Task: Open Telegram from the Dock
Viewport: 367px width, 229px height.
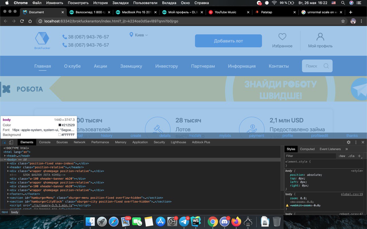Action: [184, 221]
